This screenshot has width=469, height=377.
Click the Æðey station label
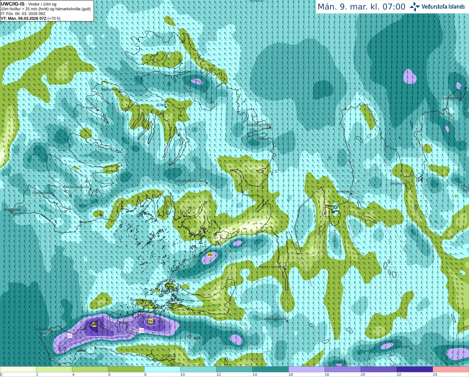pos(161,105)
